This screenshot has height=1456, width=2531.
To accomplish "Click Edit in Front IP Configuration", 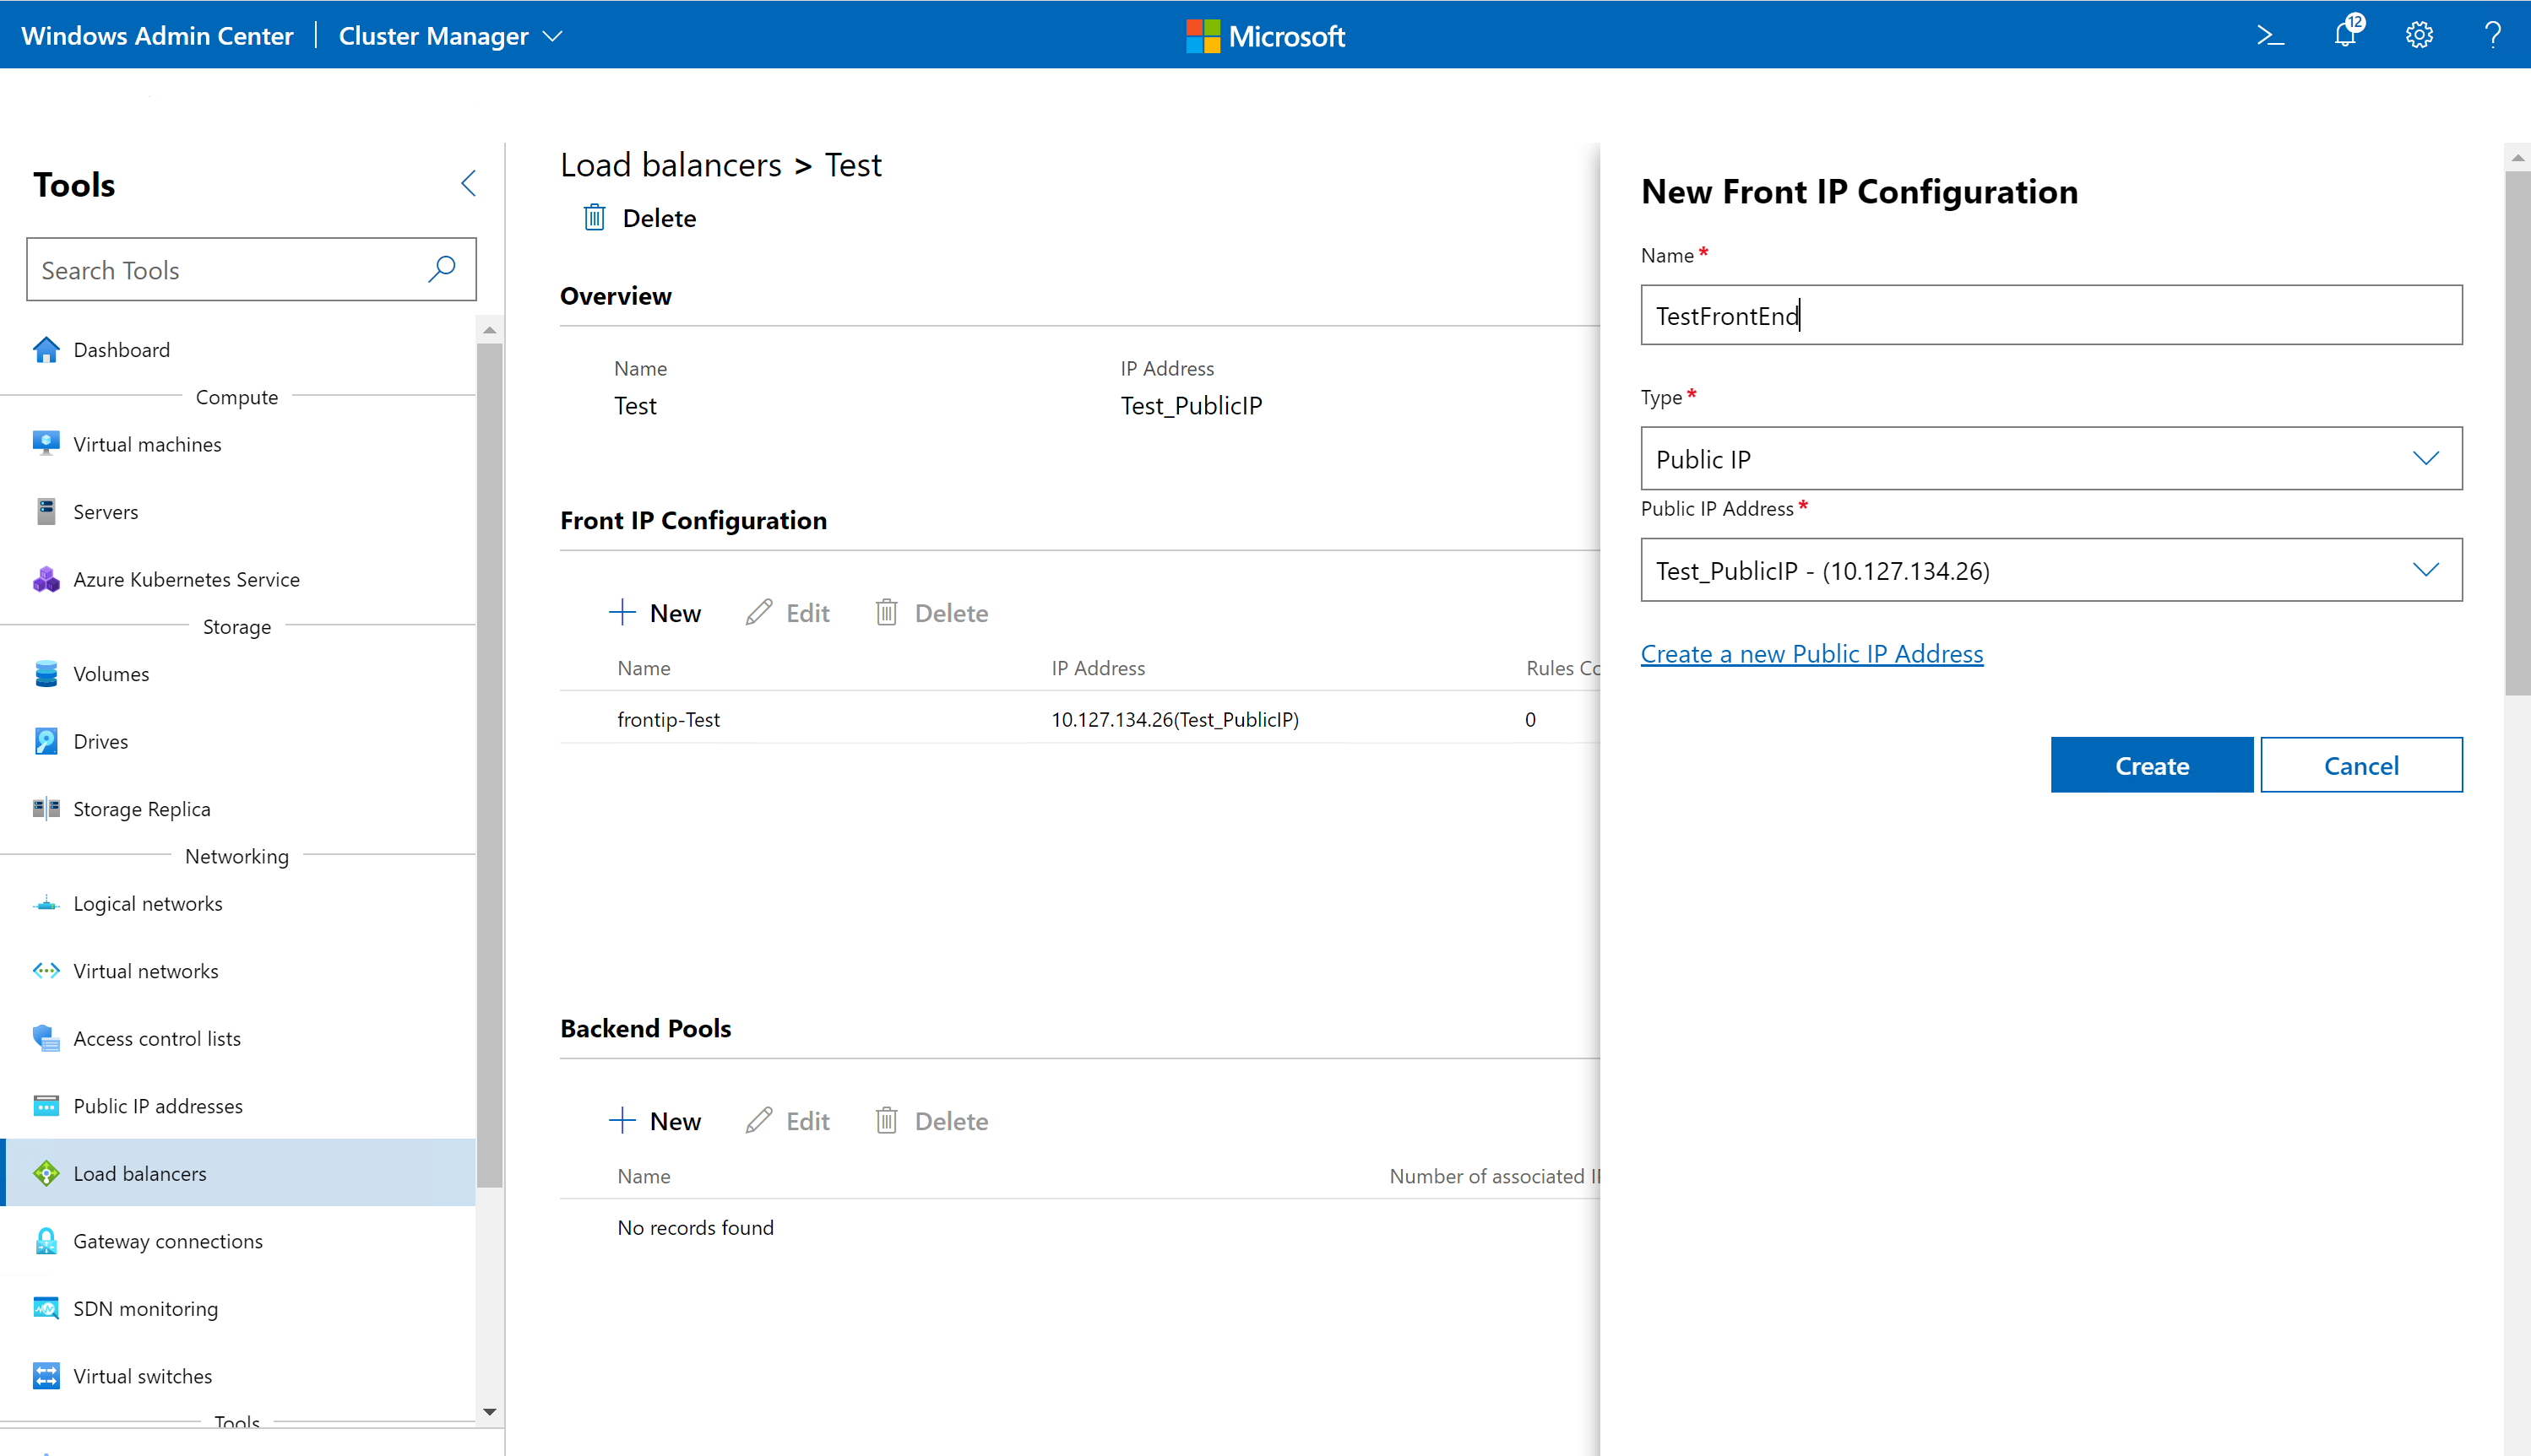I will click(787, 613).
